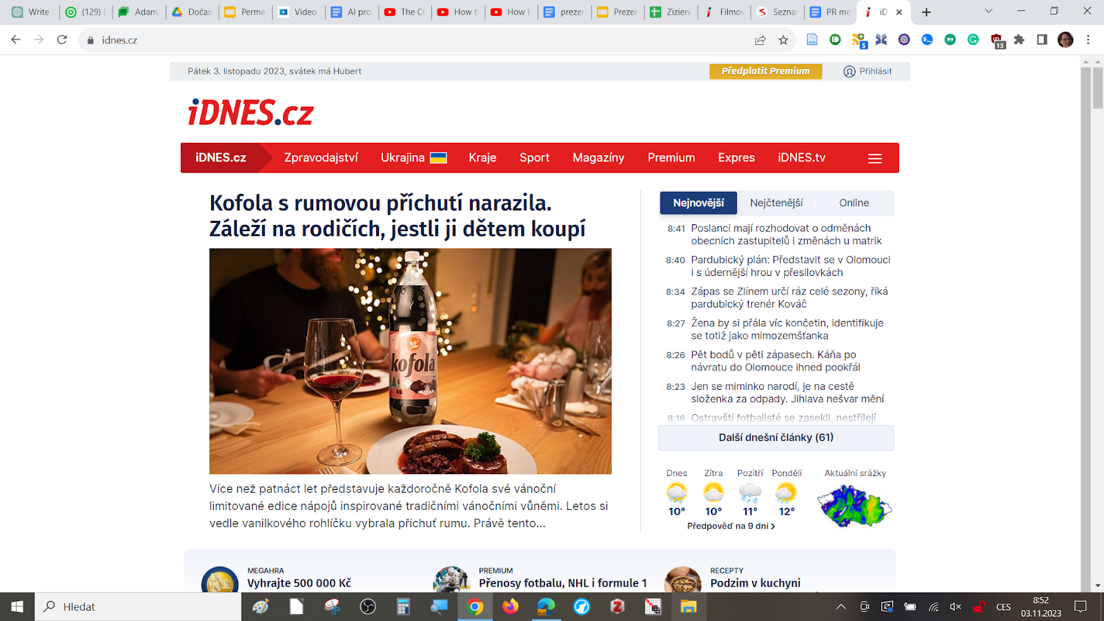Image resolution: width=1104 pixels, height=621 pixels.
Task: Open the Premium section in navbar
Action: 671,157
